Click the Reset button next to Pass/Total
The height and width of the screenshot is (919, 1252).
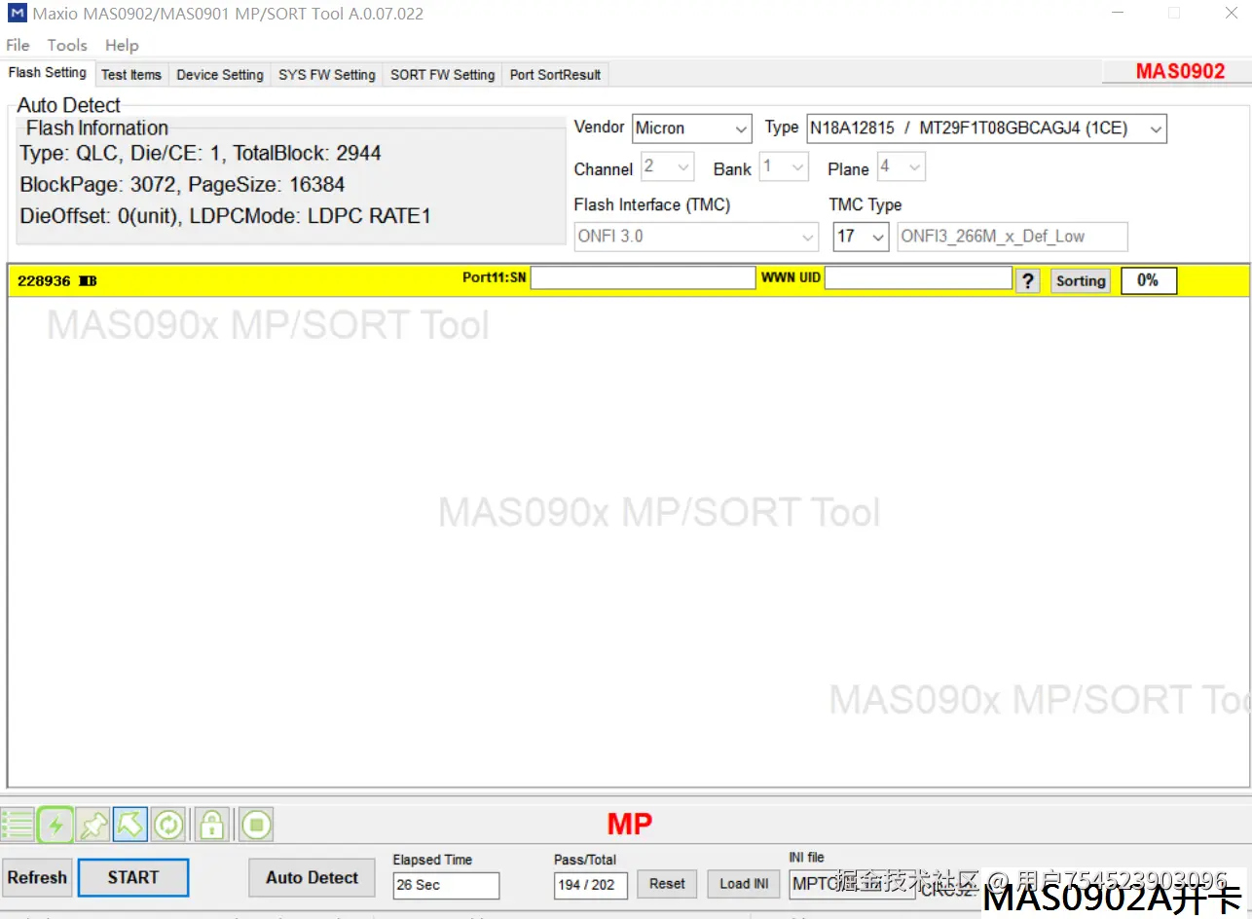(x=667, y=884)
